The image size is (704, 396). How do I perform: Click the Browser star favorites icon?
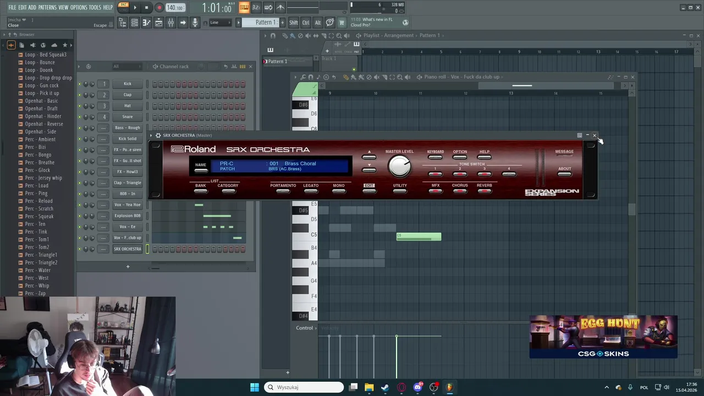tap(65, 45)
